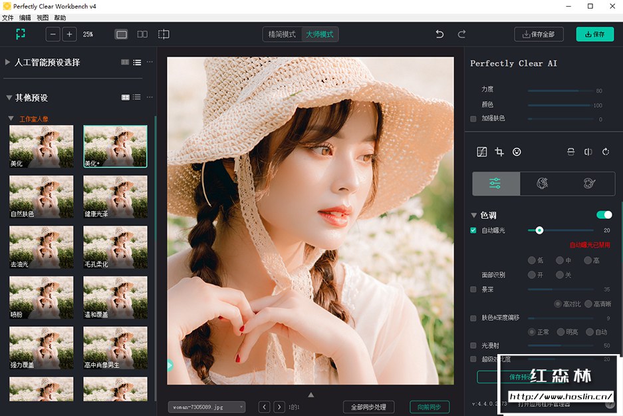This screenshot has height=416, width=623.
Task: Open the histogram curve tool icon
Action: (x=481, y=152)
